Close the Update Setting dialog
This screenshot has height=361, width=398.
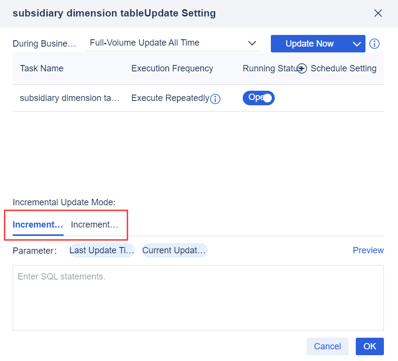[x=378, y=13]
